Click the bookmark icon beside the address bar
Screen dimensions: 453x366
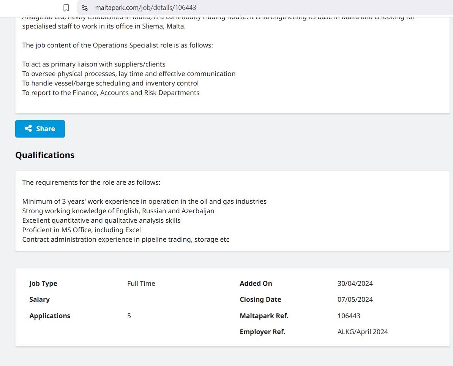pyautogui.click(x=66, y=8)
